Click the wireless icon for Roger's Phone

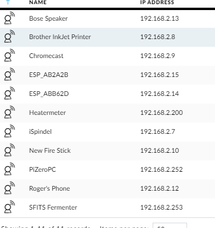click(x=10, y=188)
